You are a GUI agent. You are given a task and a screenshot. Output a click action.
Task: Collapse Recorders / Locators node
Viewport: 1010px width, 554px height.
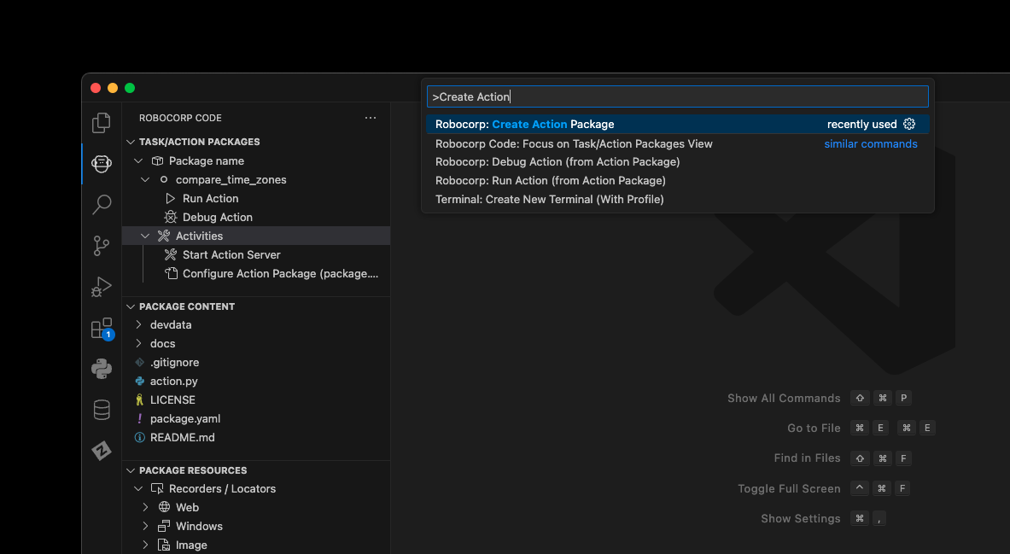pyautogui.click(x=138, y=488)
